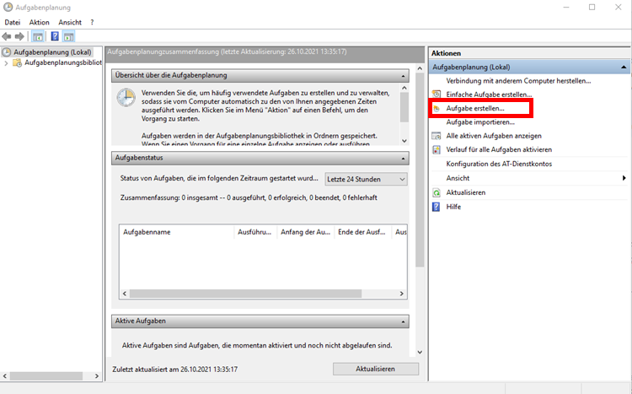Click the Aktualisieren button at the bottom
Screen dimensions: 632x394
click(x=375, y=370)
